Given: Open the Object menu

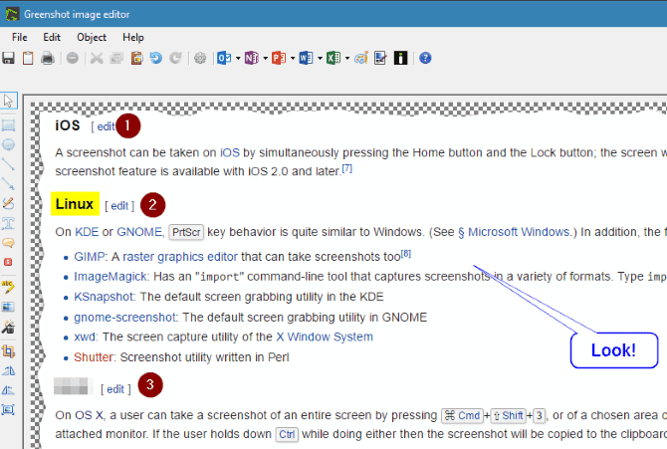Looking at the screenshot, I should 92,38.
